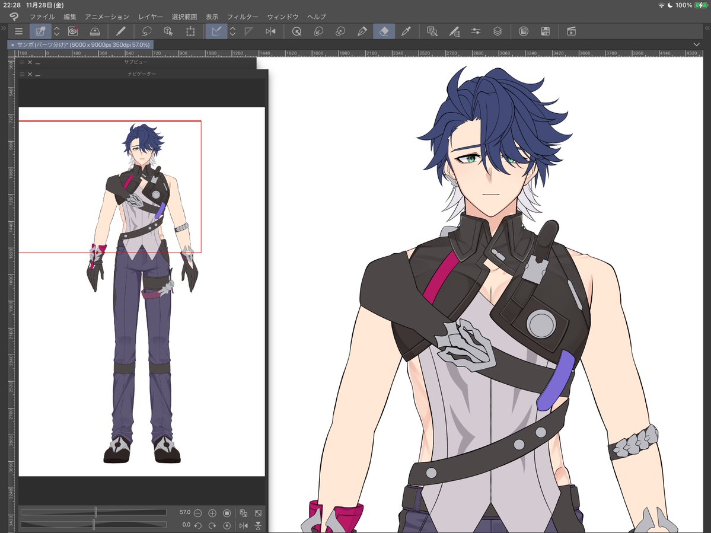Expand the left palette dock arrows

pyautogui.click(x=4, y=28)
